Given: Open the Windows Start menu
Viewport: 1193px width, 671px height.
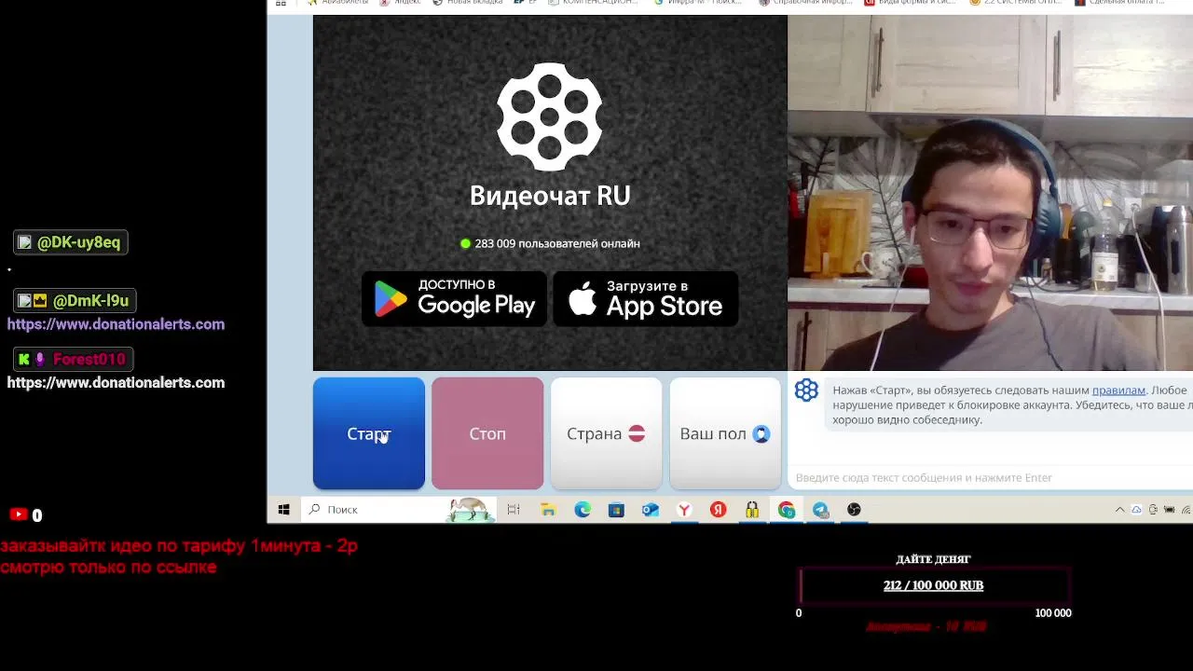Looking at the screenshot, I should pyautogui.click(x=283, y=510).
